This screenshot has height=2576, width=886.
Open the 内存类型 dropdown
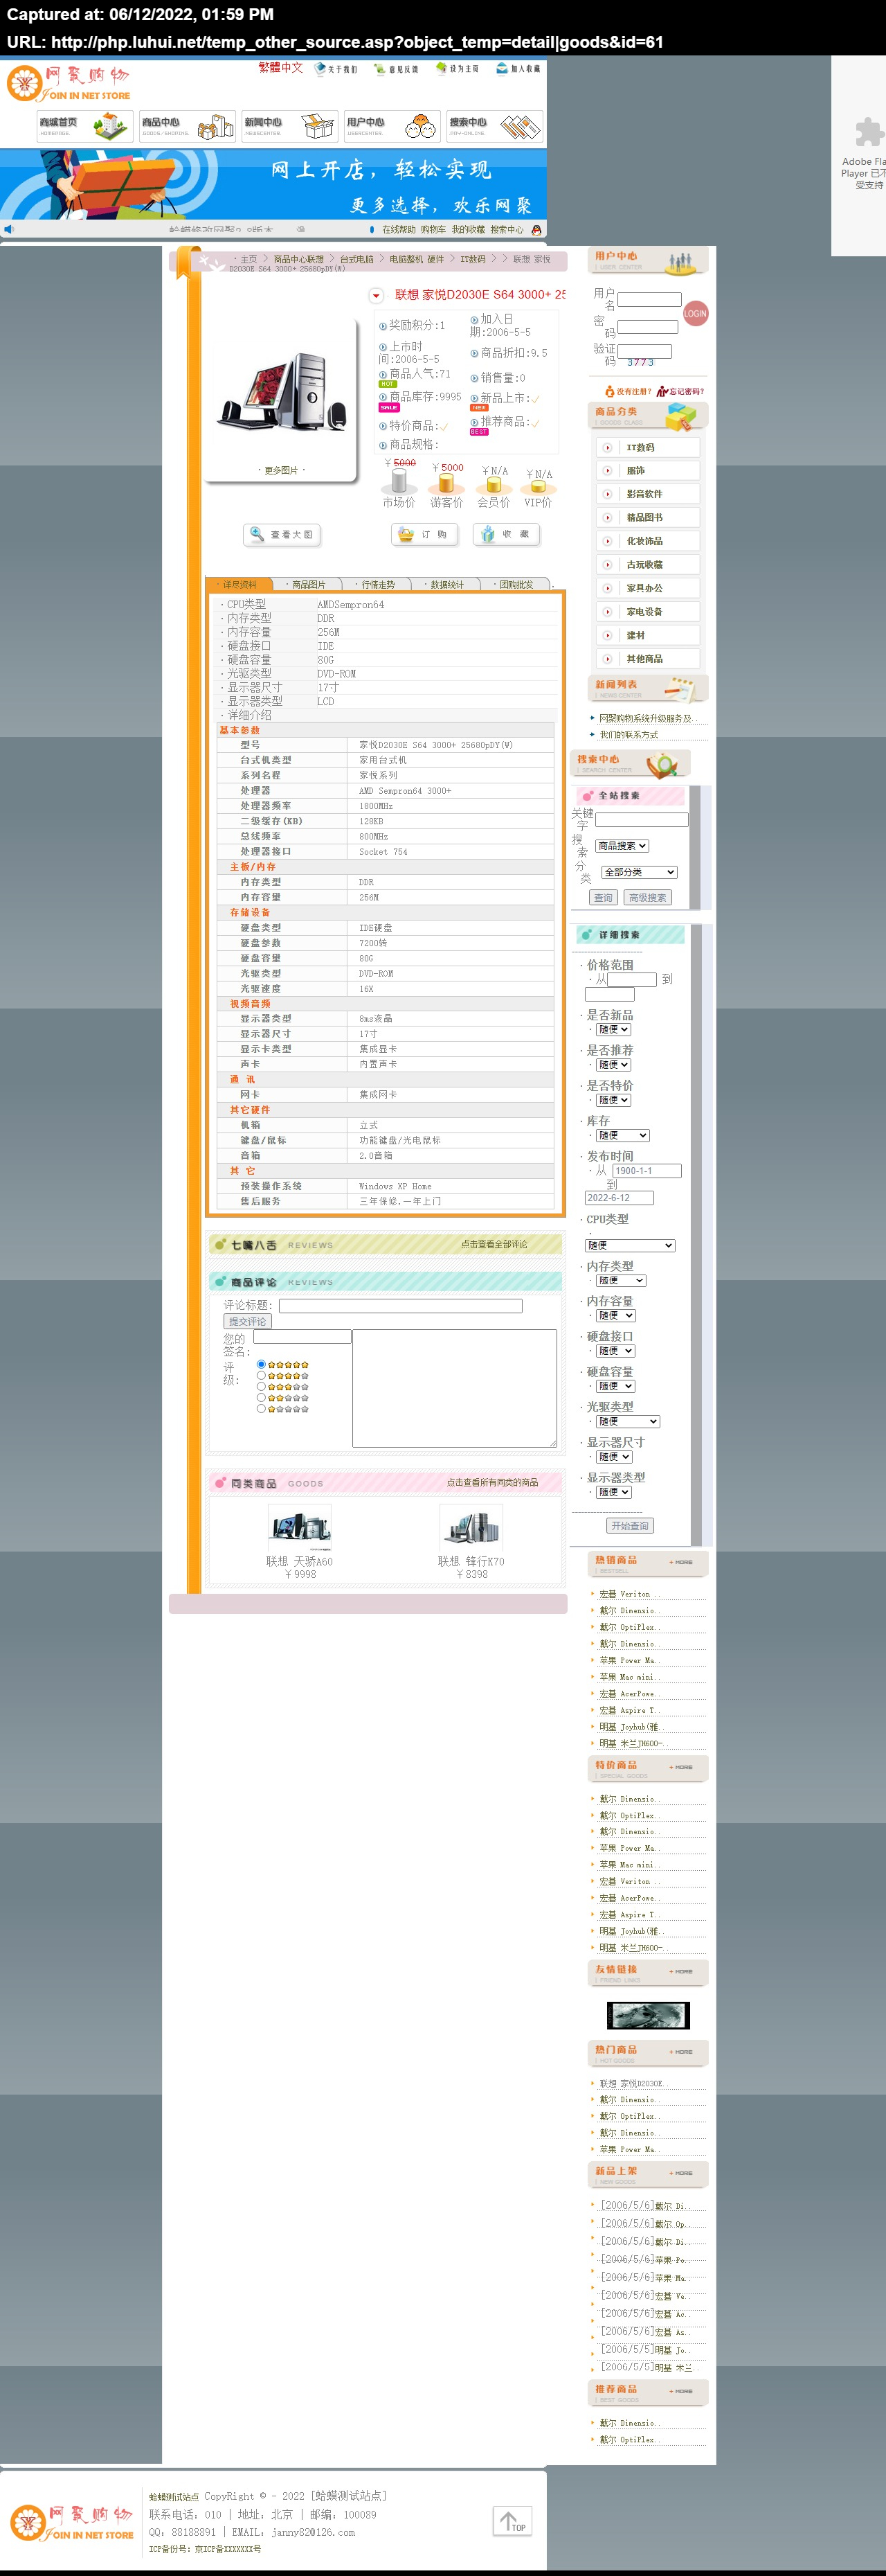(622, 1280)
